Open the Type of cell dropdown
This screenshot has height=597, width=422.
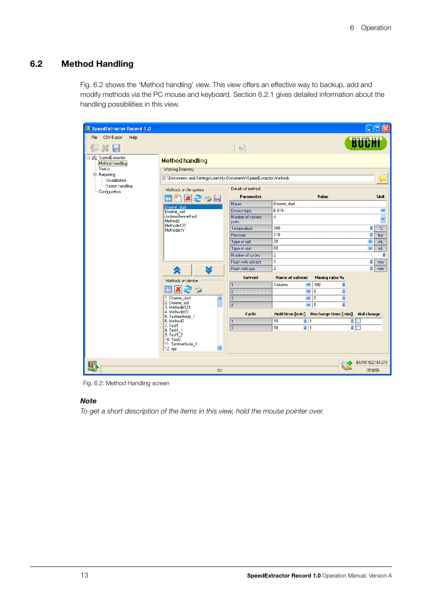pyautogui.click(x=370, y=242)
